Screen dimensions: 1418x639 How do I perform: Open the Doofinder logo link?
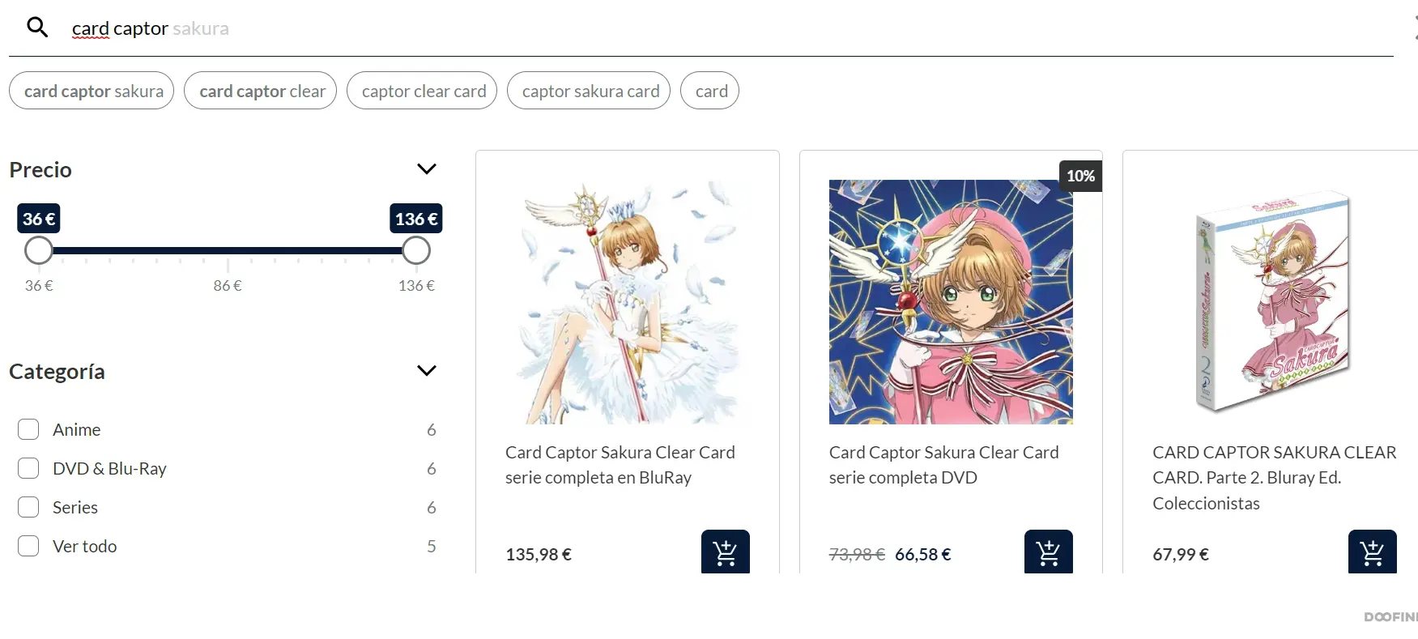1390,617
